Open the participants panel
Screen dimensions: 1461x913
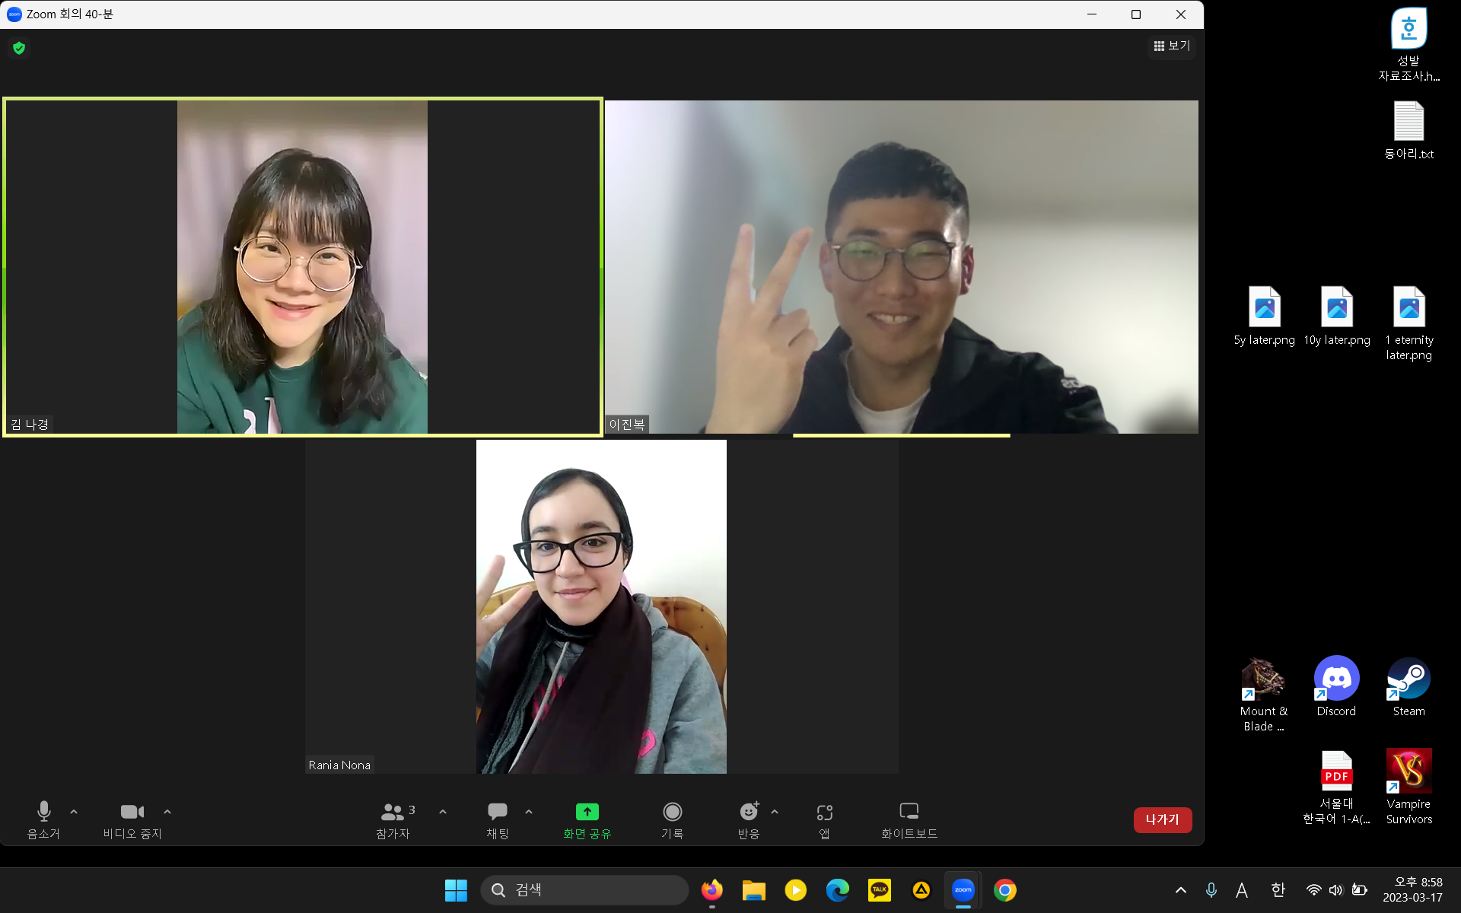click(x=393, y=819)
